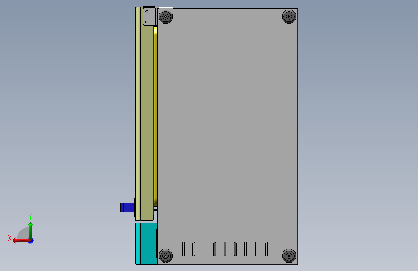
Task: Select the leftmost vent slot in the row
Action: (183, 249)
